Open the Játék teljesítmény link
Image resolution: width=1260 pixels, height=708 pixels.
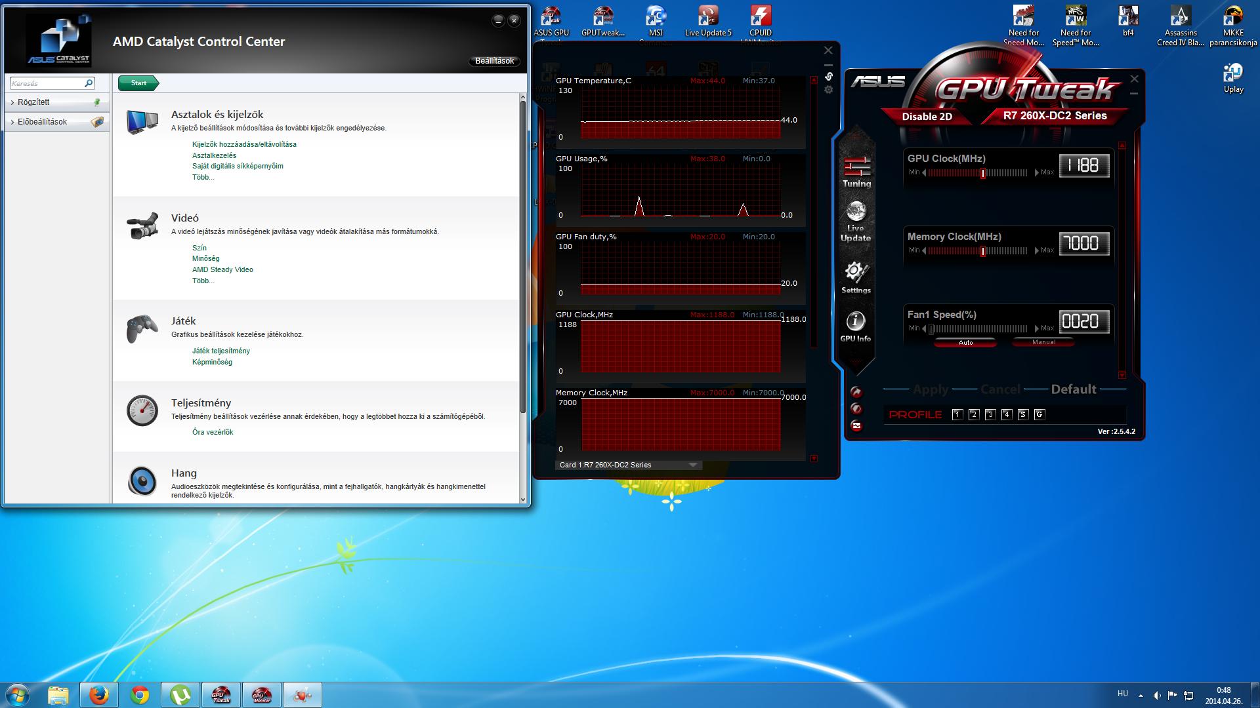click(221, 351)
